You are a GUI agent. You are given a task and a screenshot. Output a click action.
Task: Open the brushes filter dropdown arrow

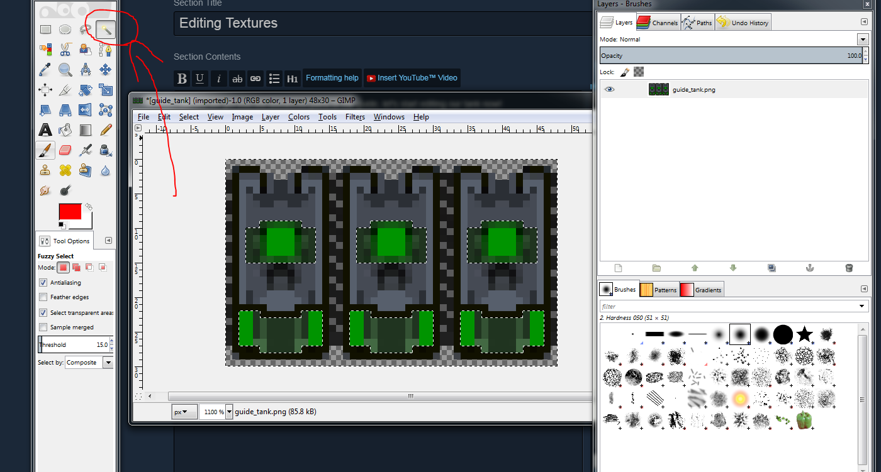pos(862,306)
